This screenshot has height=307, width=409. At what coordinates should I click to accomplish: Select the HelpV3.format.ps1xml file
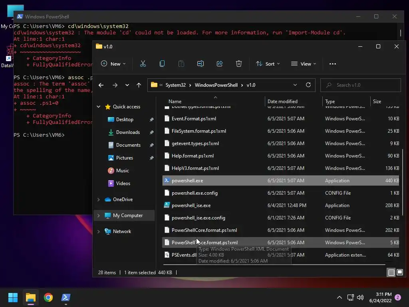(281, 168)
